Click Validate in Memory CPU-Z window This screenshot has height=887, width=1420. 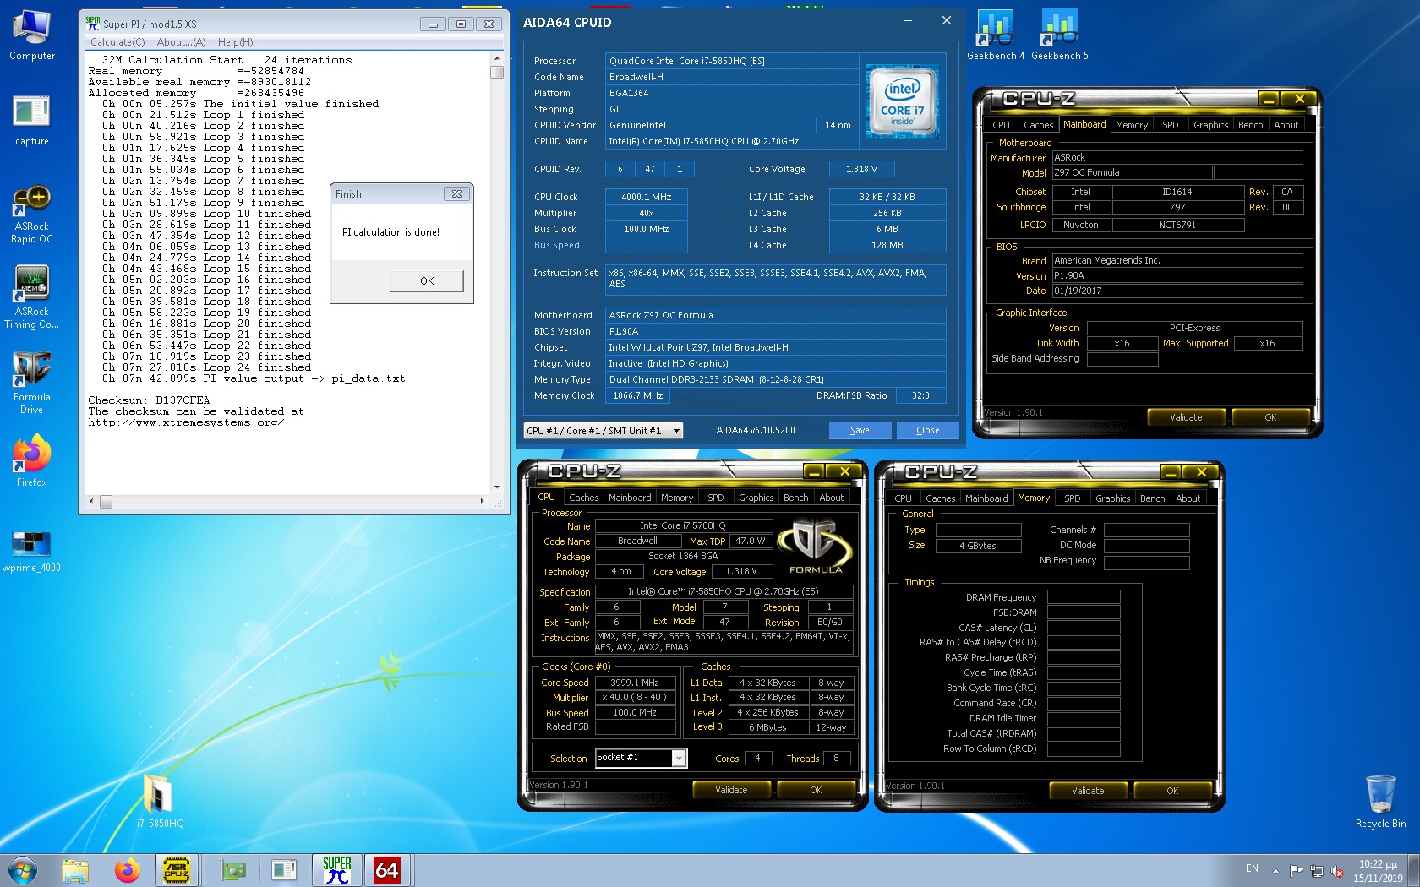tap(1088, 791)
